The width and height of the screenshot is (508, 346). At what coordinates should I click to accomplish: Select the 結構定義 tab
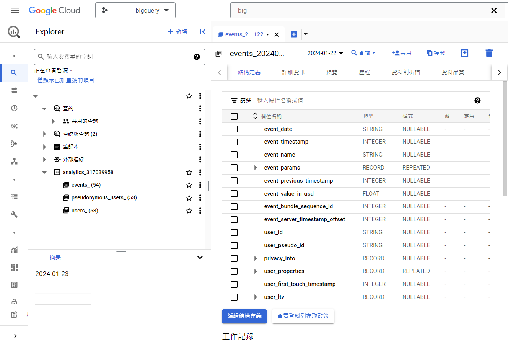(249, 72)
